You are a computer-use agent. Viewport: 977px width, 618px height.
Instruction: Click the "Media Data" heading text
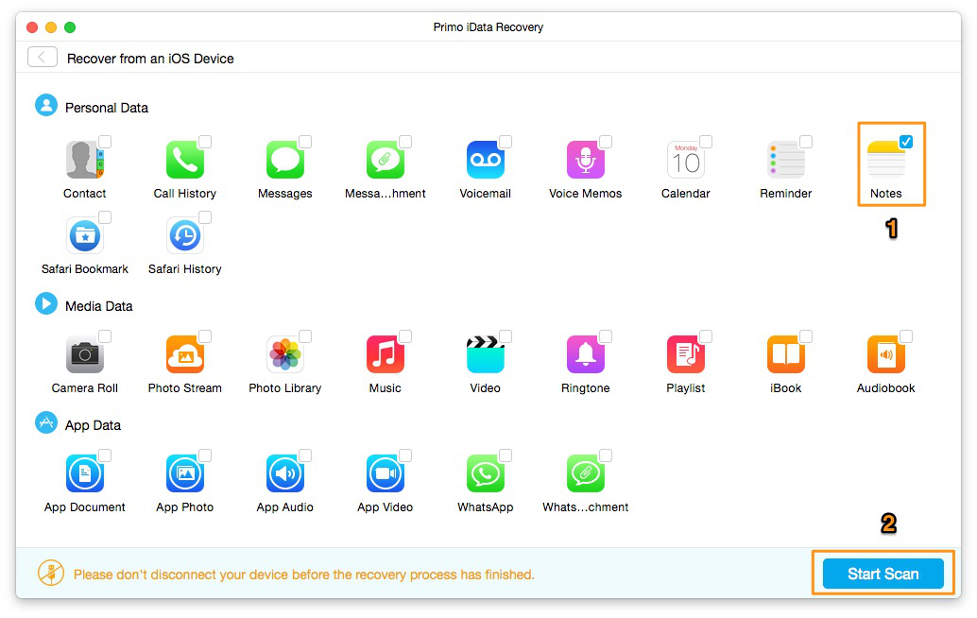click(x=99, y=306)
